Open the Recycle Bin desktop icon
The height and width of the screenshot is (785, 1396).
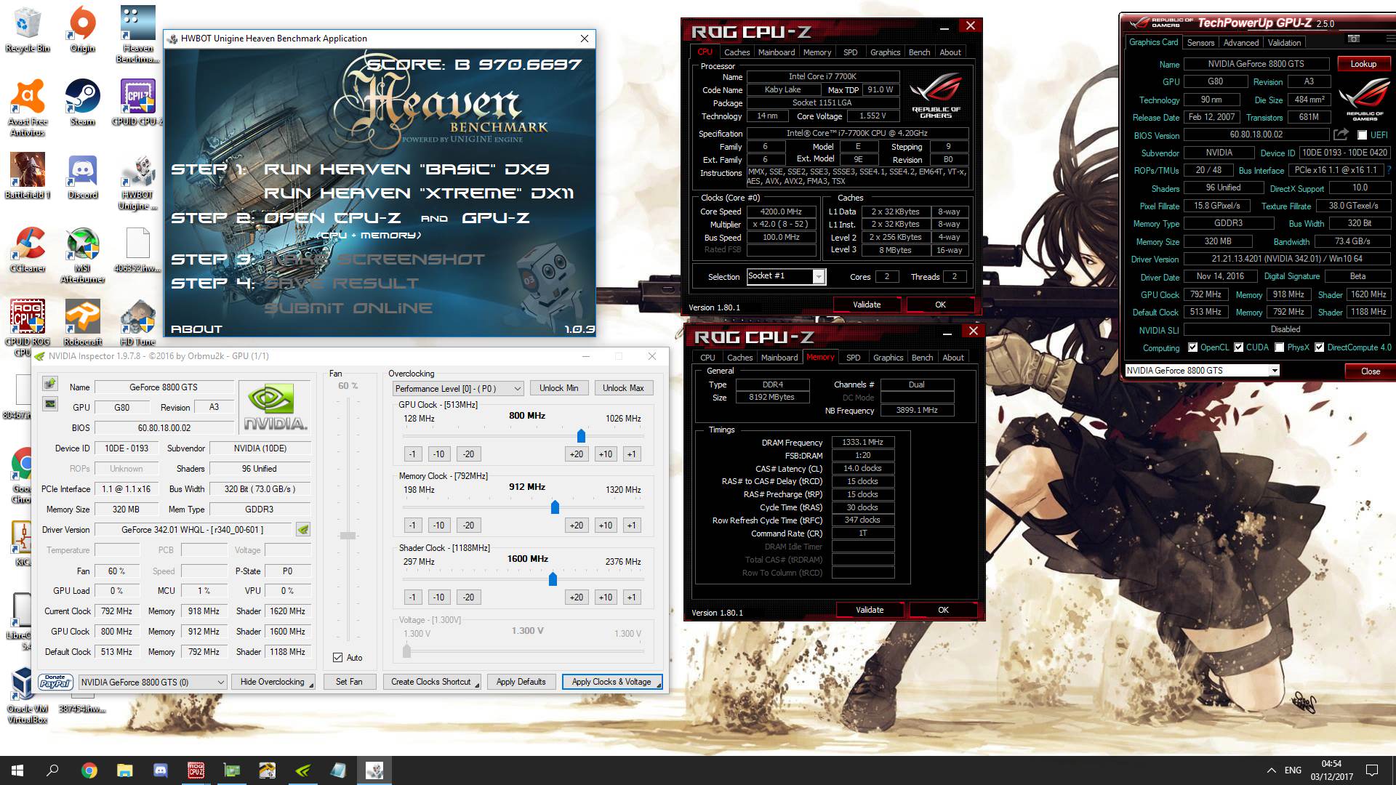click(x=28, y=29)
